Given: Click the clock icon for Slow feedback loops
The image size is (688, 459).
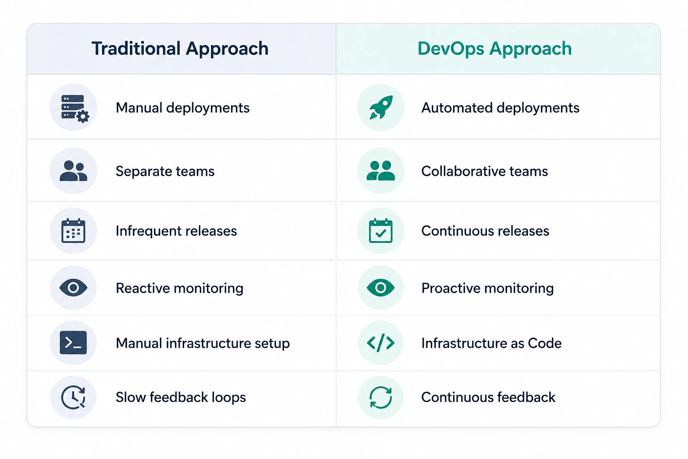Looking at the screenshot, I should click(x=73, y=397).
